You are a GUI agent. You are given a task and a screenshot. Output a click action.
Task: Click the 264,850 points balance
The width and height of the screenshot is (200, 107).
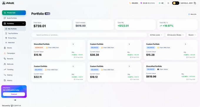[135, 3]
